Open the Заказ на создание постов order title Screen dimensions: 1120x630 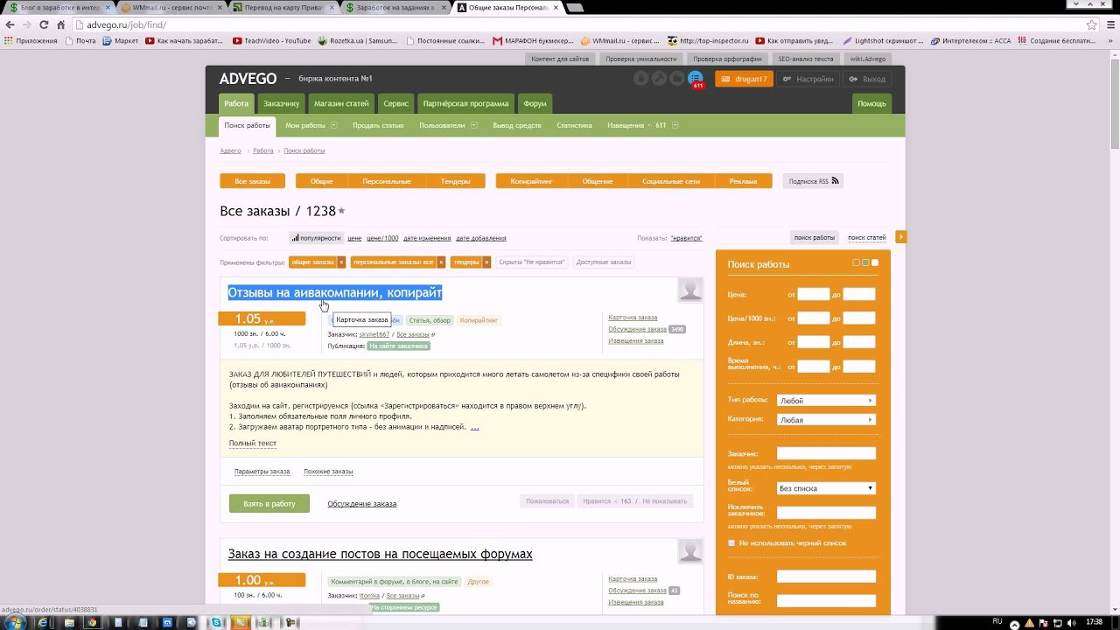click(x=381, y=554)
